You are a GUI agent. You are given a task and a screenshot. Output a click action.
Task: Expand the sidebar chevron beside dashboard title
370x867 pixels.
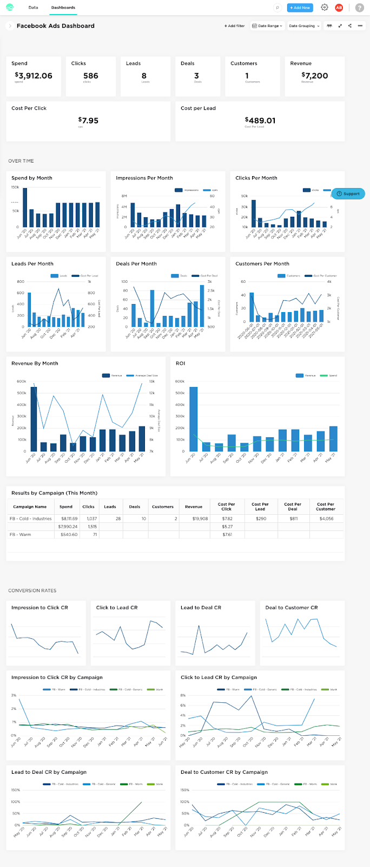tap(10, 25)
